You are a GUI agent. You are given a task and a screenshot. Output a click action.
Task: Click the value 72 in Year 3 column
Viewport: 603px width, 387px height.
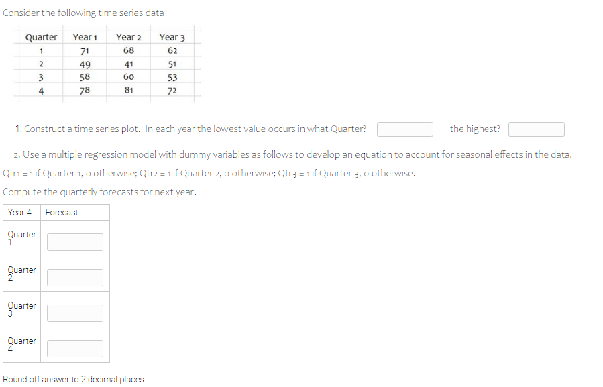click(x=172, y=91)
